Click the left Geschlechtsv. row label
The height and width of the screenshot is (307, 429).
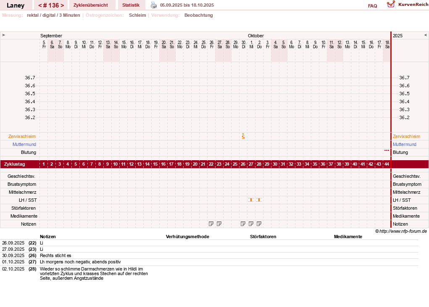tap(21, 177)
